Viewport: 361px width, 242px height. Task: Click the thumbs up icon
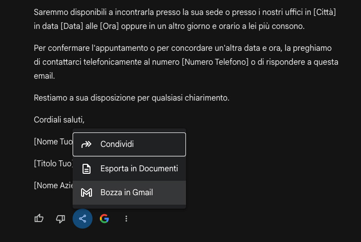(39, 219)
